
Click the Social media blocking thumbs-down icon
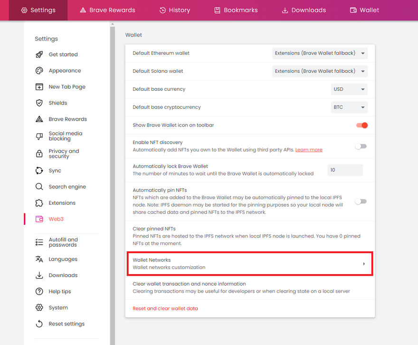pos(39,136)
